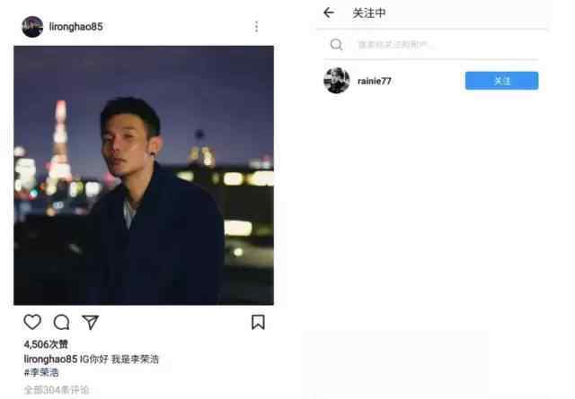The width and height of the screenshot is (575, 399).
Task: Show who liked via 4,506次赞
Action: [x=46, y=344]
